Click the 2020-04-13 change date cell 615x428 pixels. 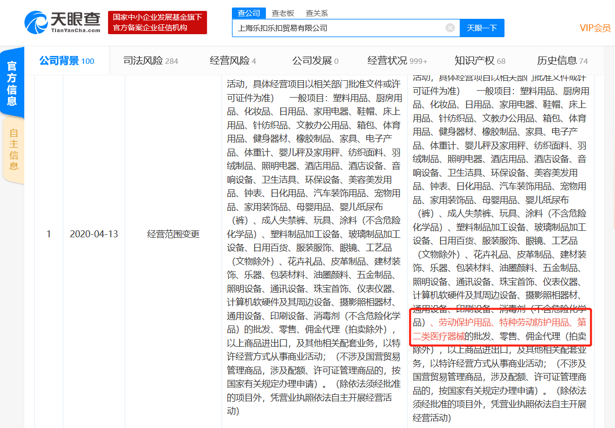point(94,234)
